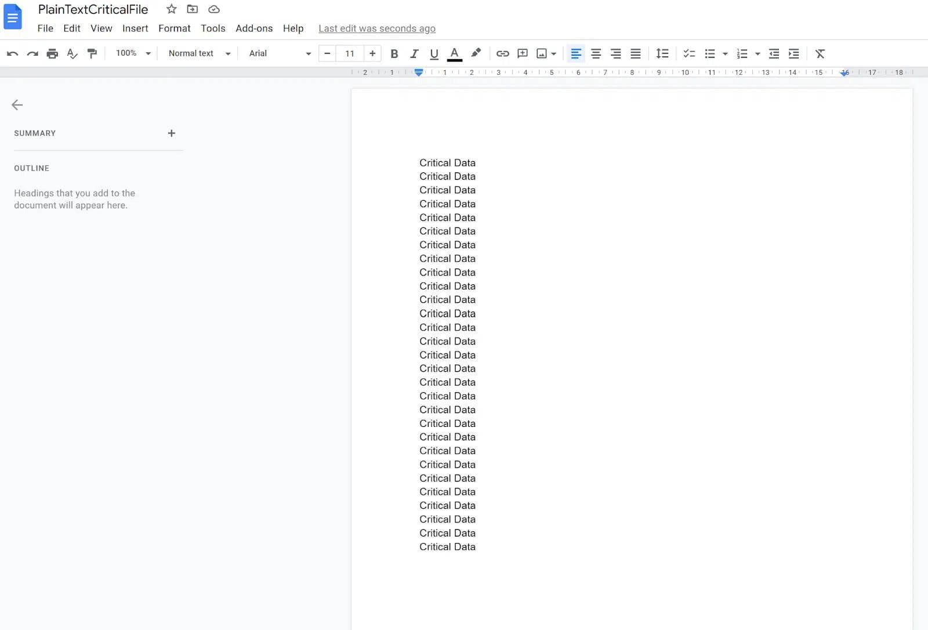928x630 pixels.
Task: Click the highlight color picker
Action: (x=476, y=53)
